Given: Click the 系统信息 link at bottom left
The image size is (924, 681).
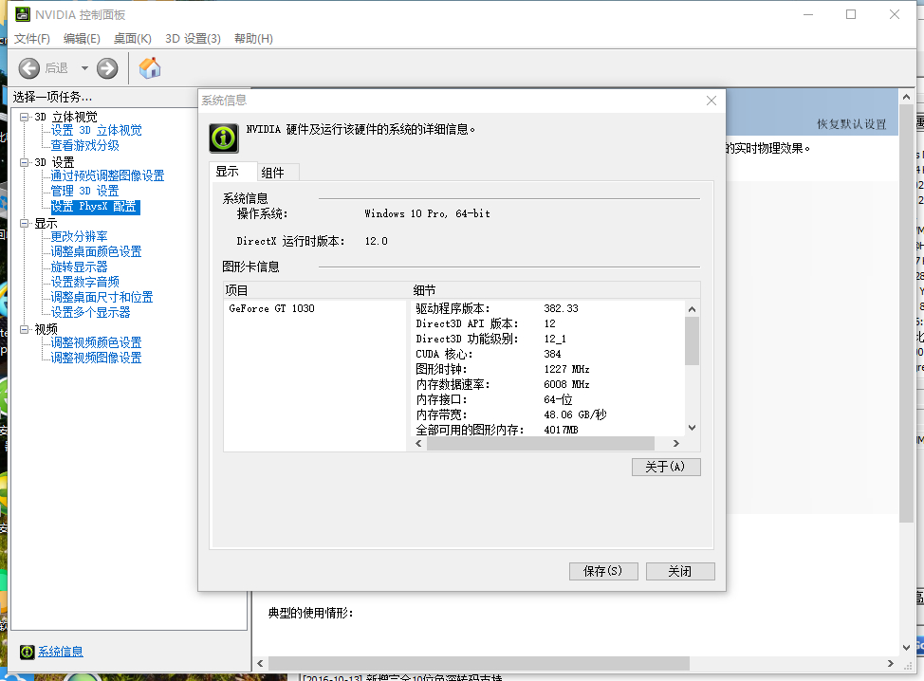Looking at the screenshot, I should (x=61, y=652).
